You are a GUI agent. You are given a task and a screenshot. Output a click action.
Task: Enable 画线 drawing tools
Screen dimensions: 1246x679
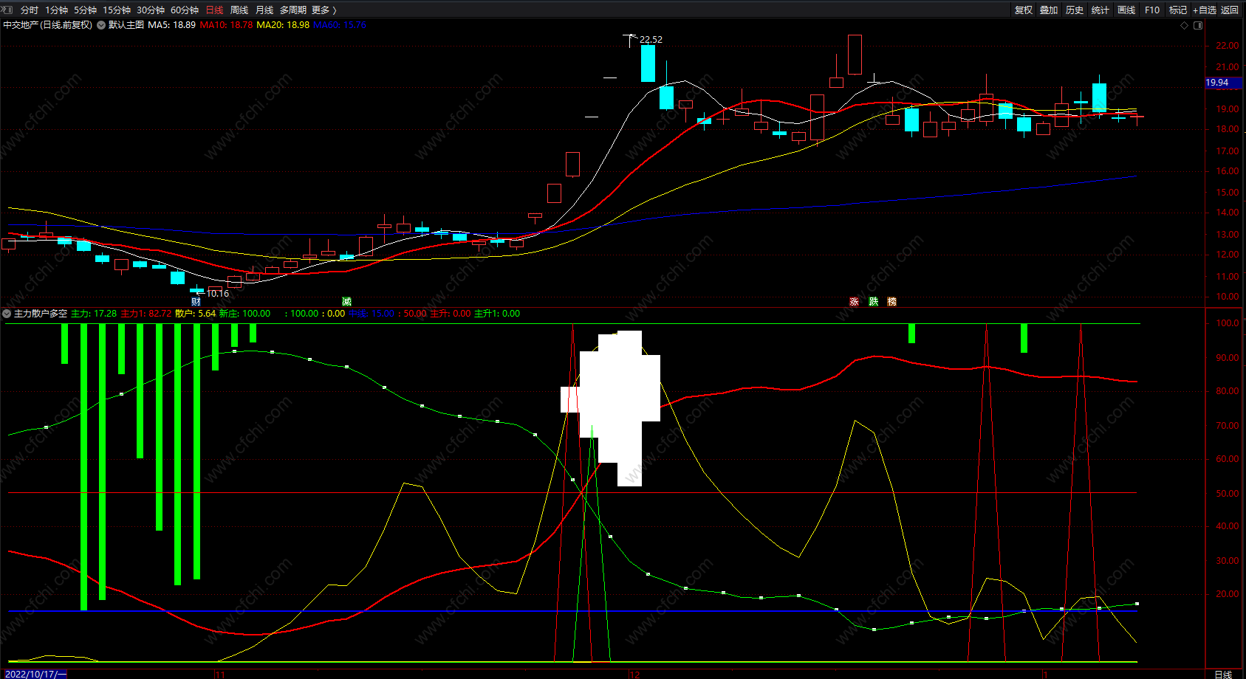coord(1126,10)
